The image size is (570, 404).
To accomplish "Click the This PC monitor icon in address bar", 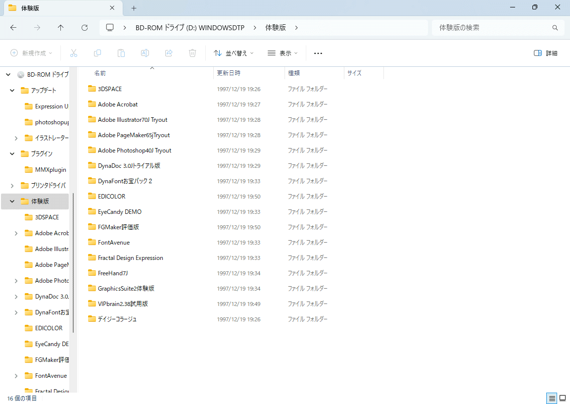I will click(x=110, y=28).
